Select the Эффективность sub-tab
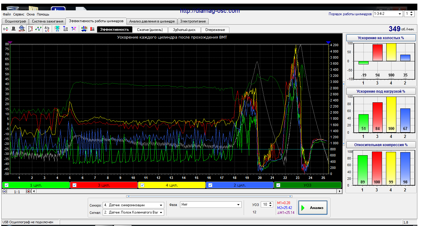 tap(115, 29)
